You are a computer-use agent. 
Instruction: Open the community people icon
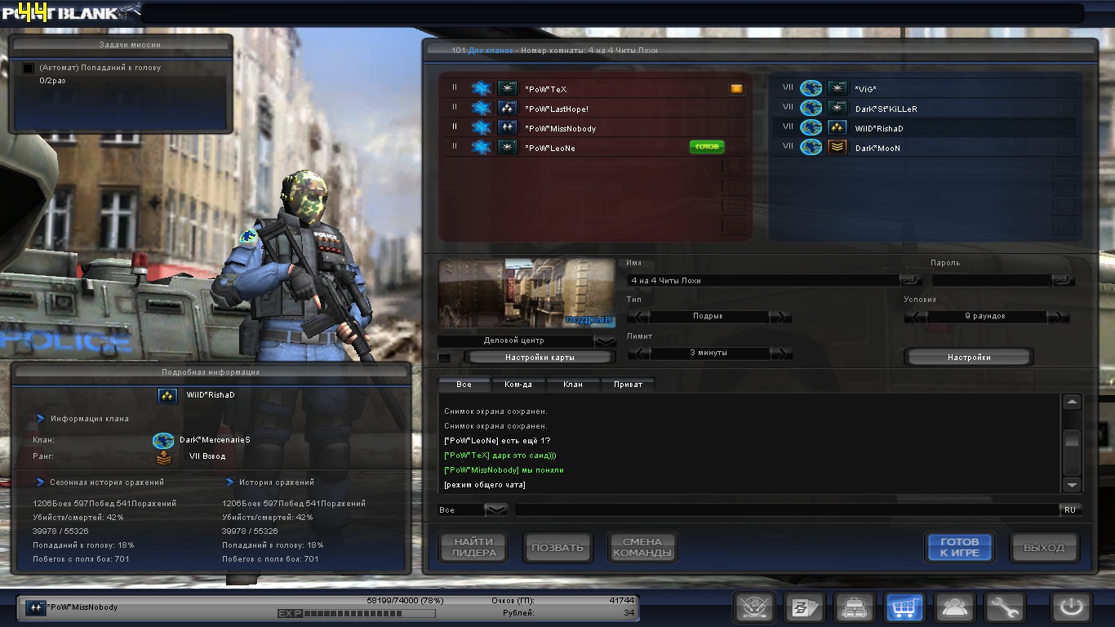point(954,608)
